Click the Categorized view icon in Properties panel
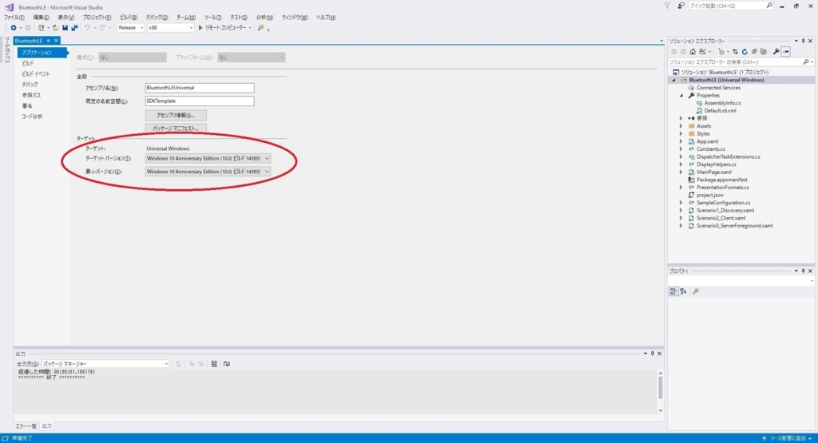 tap(673, 291)
